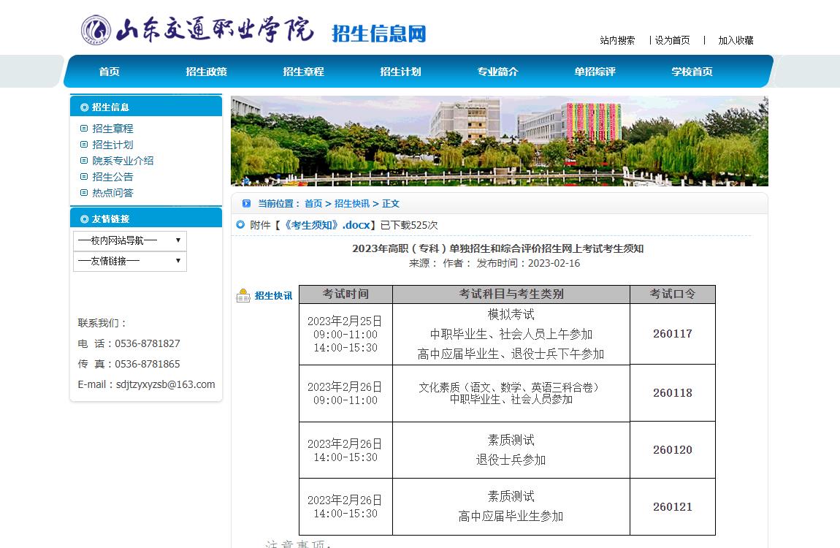Click the 招生快讯 newspaper icon

(x=243, y=296)
